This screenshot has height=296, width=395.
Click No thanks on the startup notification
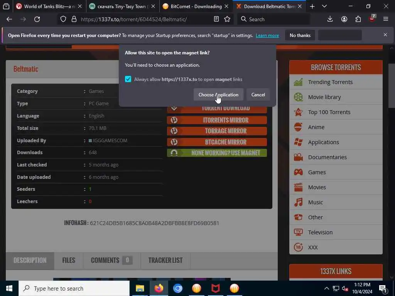(300, 35)
